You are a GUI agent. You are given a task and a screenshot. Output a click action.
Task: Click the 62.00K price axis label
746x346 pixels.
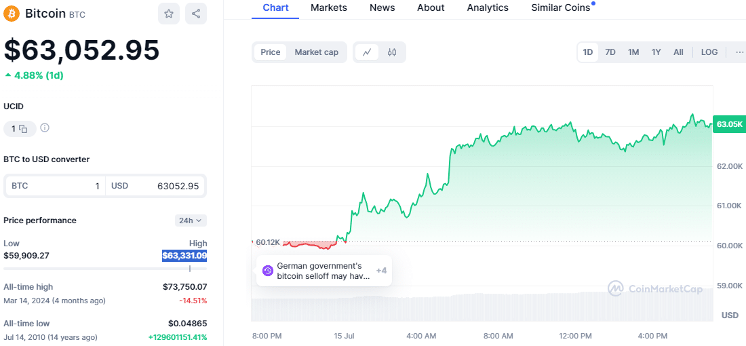[x=729, y=166]
